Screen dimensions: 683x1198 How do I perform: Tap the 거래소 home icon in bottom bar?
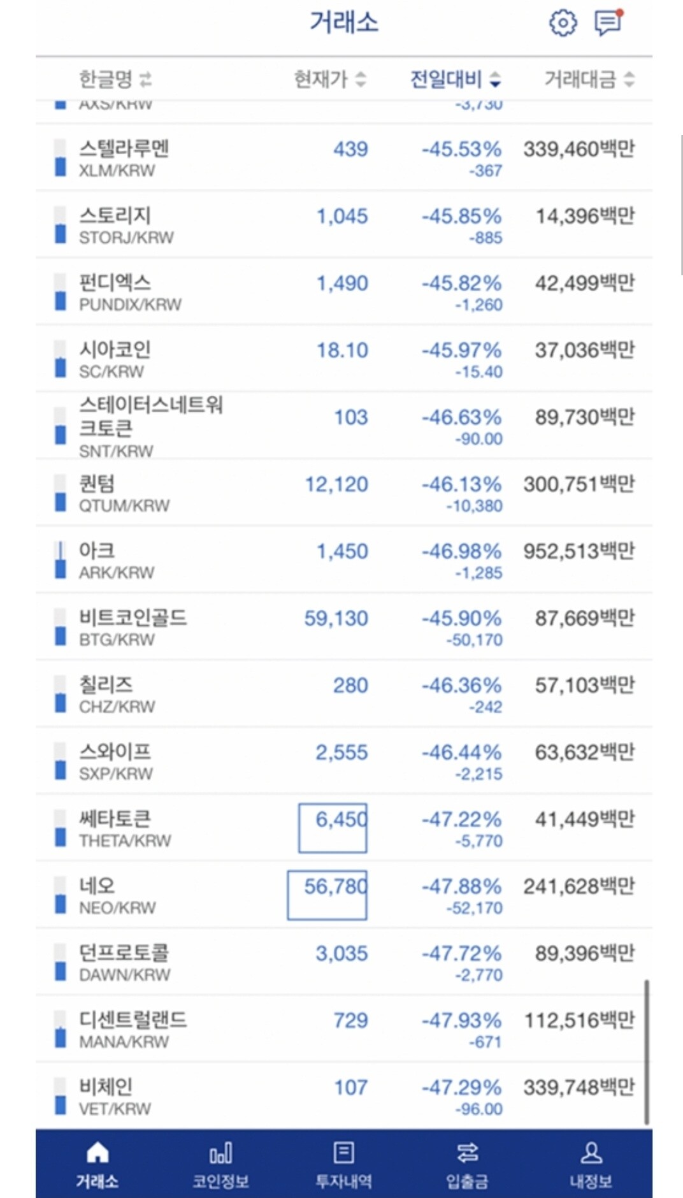[97, 1155]
